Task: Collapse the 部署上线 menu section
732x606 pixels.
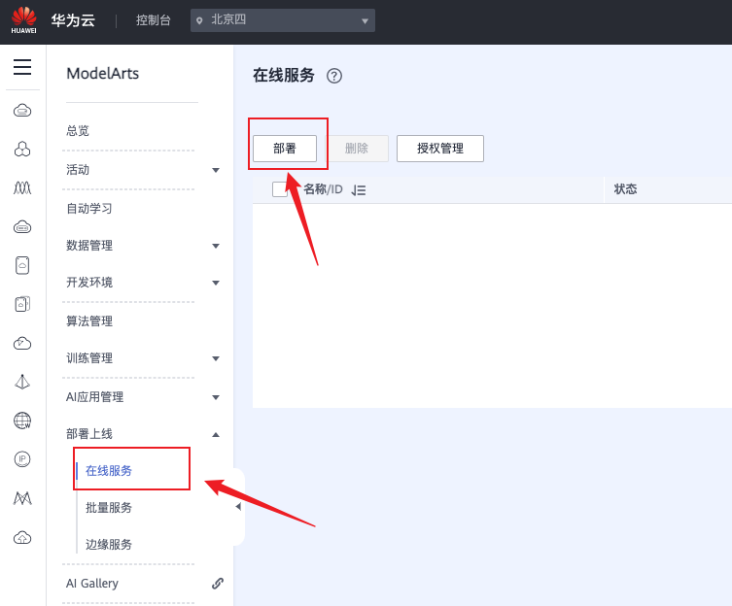Action: pyautogui.click(x=215, y=434)
